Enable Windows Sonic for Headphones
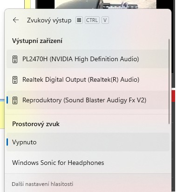The height and width of the screenshot is (192, 177). point(88,163)
